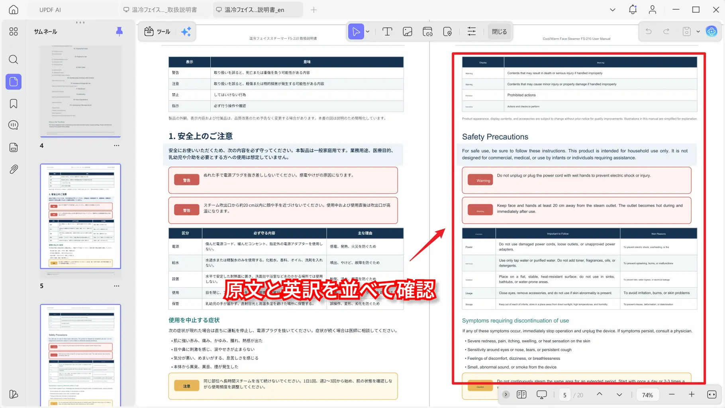Click the yellow 注意 label

[186, 386]
